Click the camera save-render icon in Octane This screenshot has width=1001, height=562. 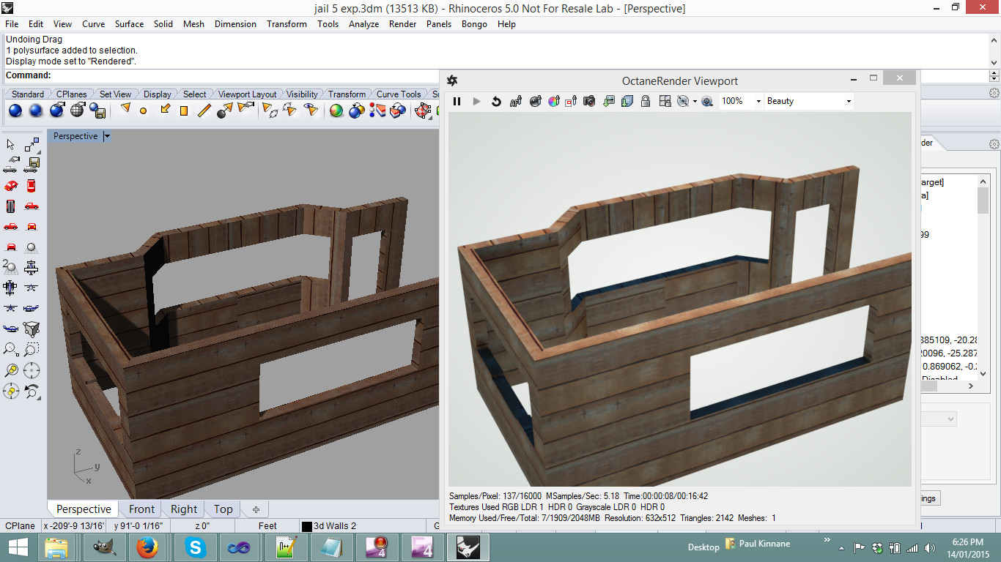click(589, 102)
